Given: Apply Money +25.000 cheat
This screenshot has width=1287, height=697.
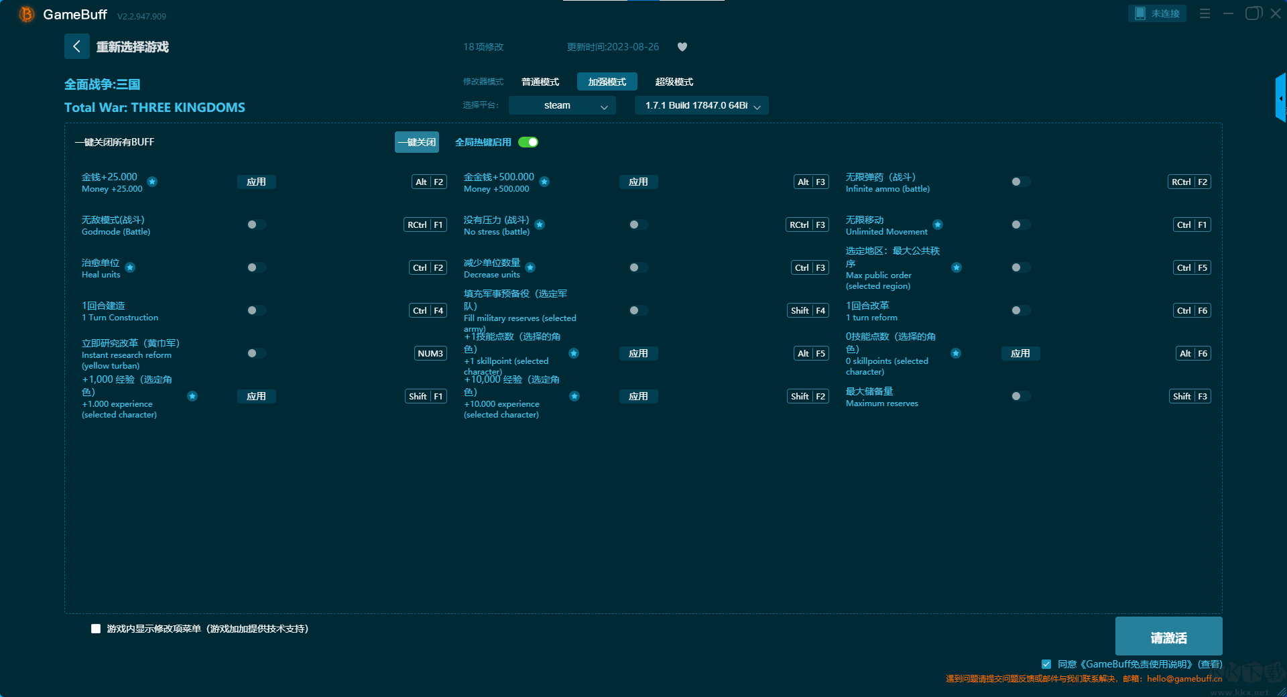Looking at the screenshot, I should [257, 182].
